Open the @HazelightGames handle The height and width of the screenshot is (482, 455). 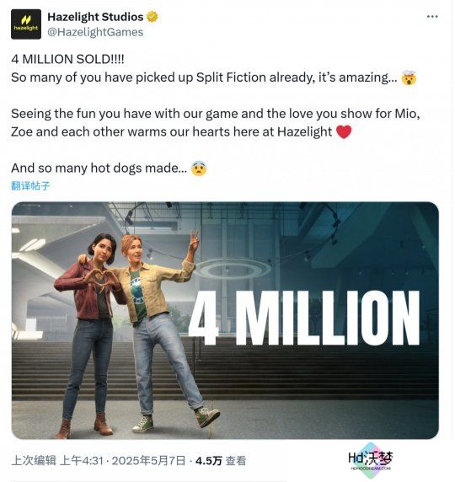(x=95, y=32)
